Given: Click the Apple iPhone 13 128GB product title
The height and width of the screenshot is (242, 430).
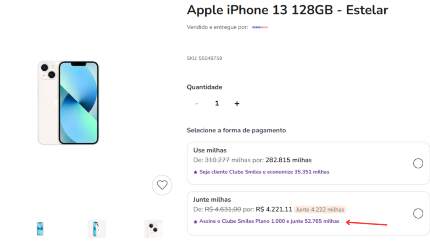Looking at the screenshot, I should [287, 10].
